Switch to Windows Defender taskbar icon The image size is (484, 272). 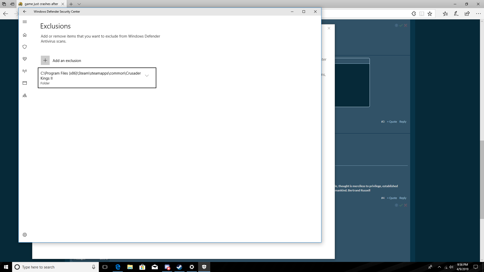click(x=204, y=267)
